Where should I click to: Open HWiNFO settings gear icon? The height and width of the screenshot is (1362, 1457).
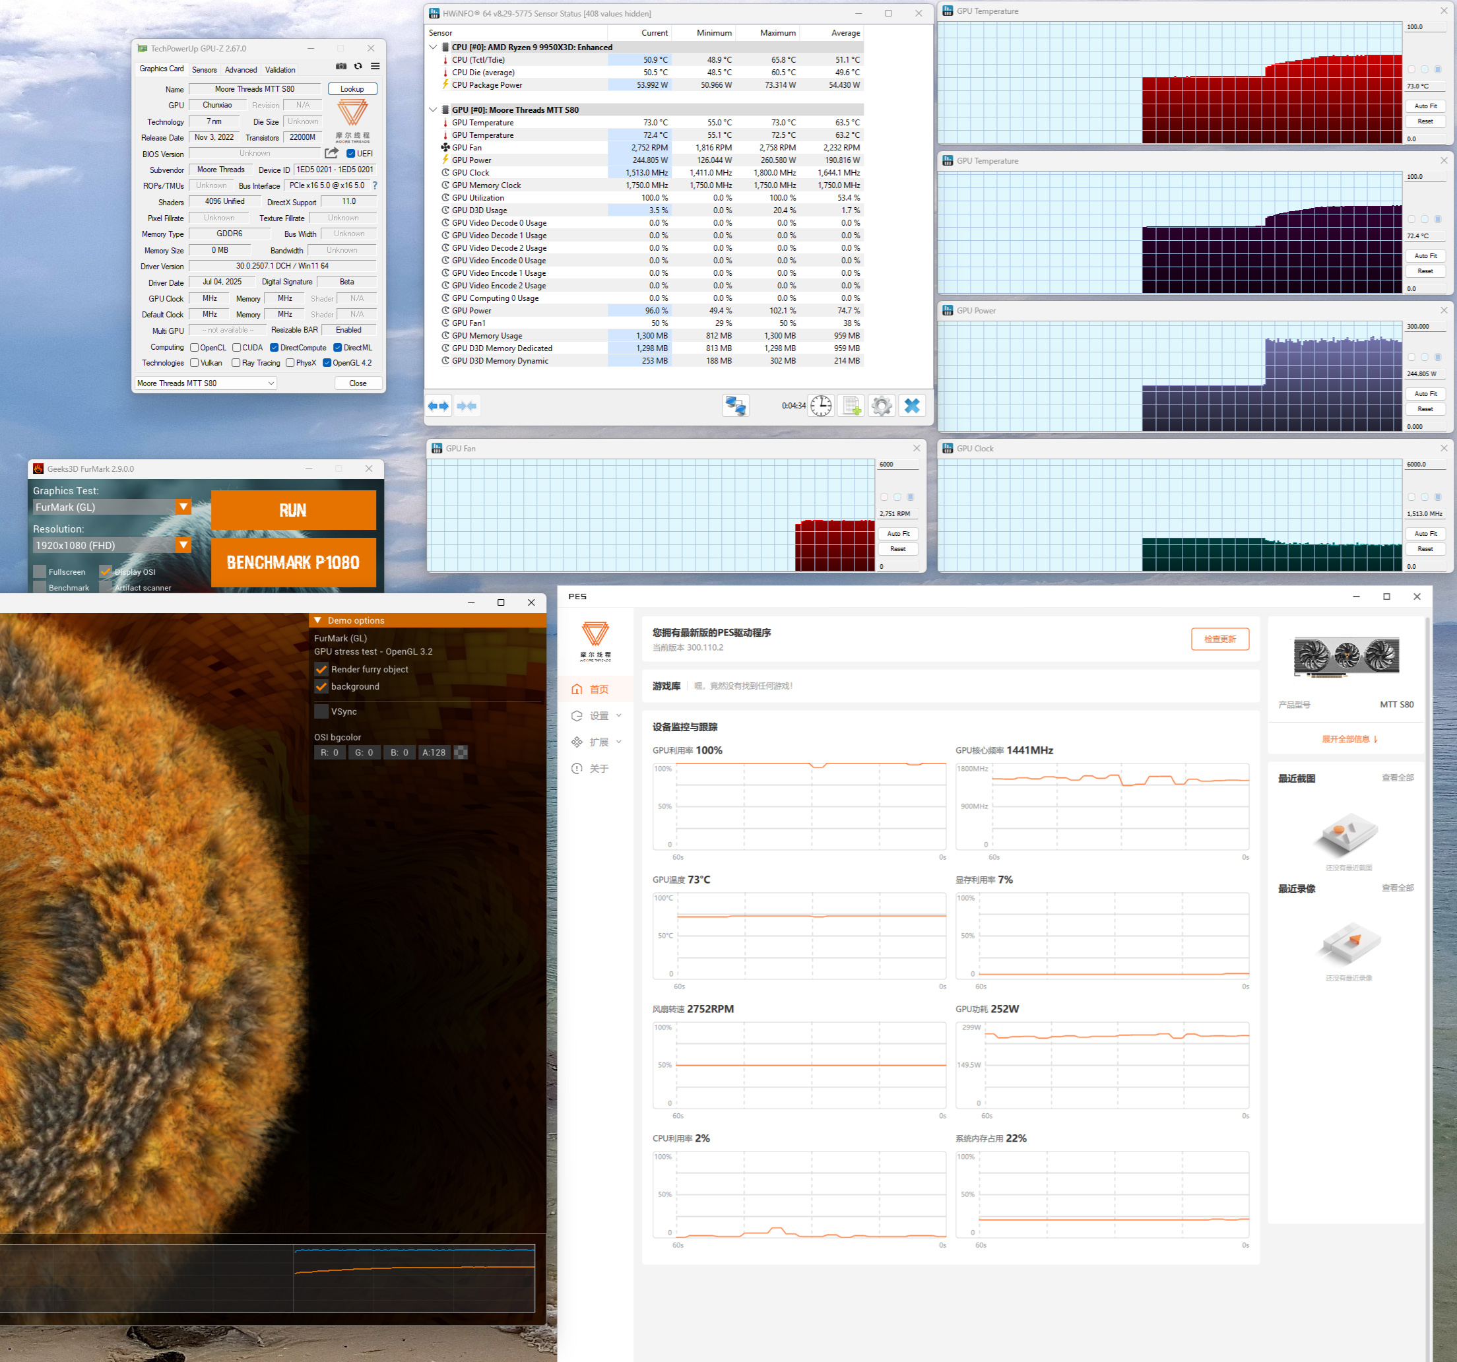(882, 406)
